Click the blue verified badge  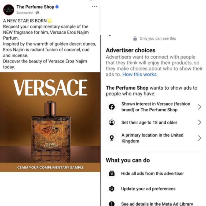[57, 7]
